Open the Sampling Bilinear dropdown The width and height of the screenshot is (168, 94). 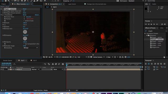(x=31, y=48)
